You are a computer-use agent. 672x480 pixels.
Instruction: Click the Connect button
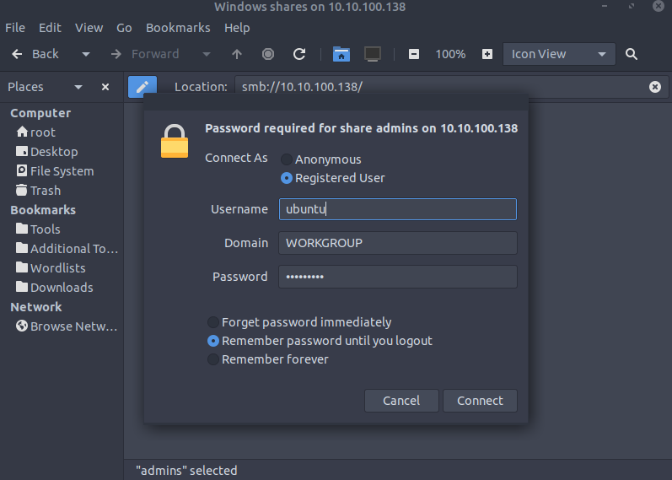pos(480,401)
